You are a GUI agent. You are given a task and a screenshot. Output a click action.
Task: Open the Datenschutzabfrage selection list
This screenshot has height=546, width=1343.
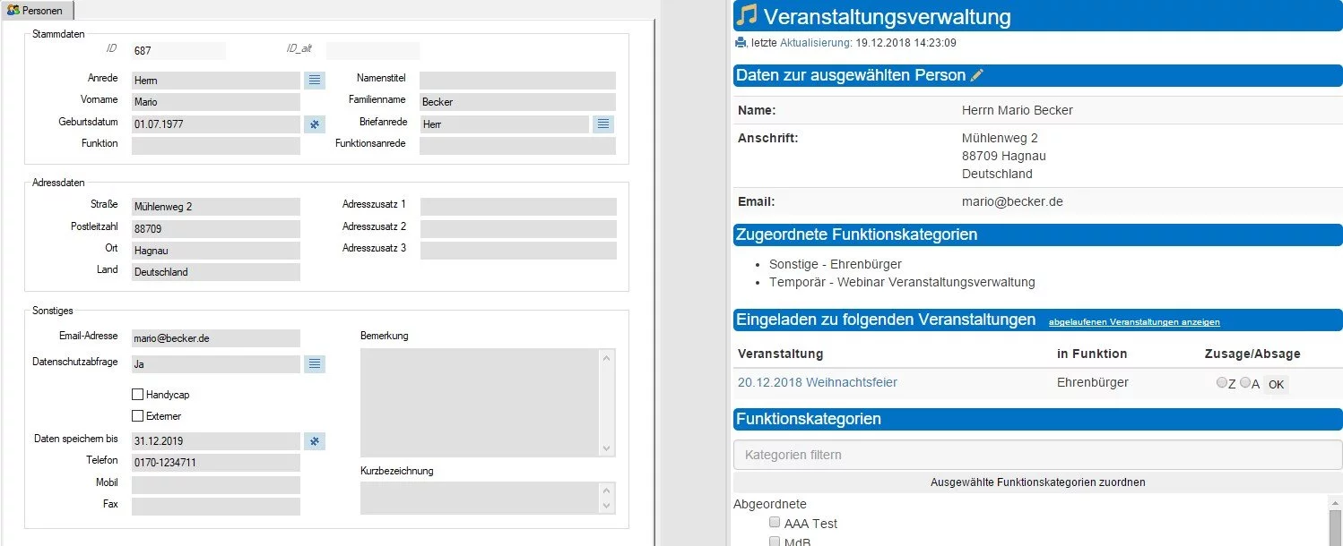coord(315,363)
